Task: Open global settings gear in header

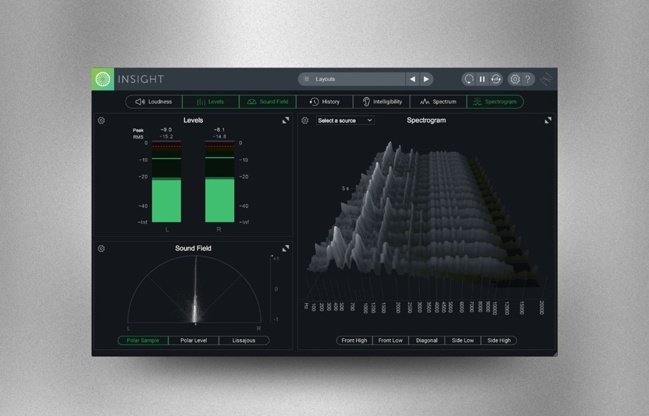Action: click(x=514, y=79)
